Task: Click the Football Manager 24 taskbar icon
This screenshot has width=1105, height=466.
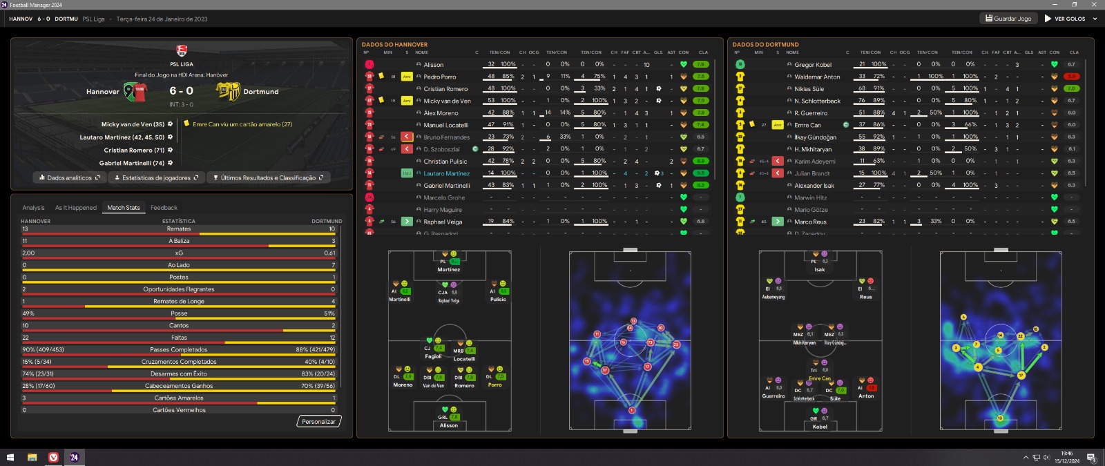Action: tap(74, 457)
